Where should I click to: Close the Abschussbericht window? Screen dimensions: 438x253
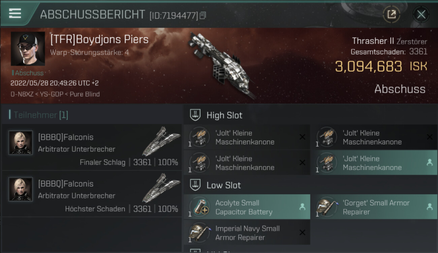pyautogui.click(x=421, y=14)
